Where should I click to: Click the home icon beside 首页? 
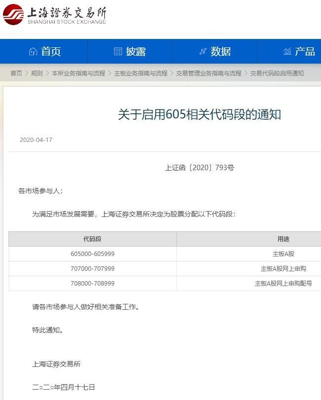[33, 51]
